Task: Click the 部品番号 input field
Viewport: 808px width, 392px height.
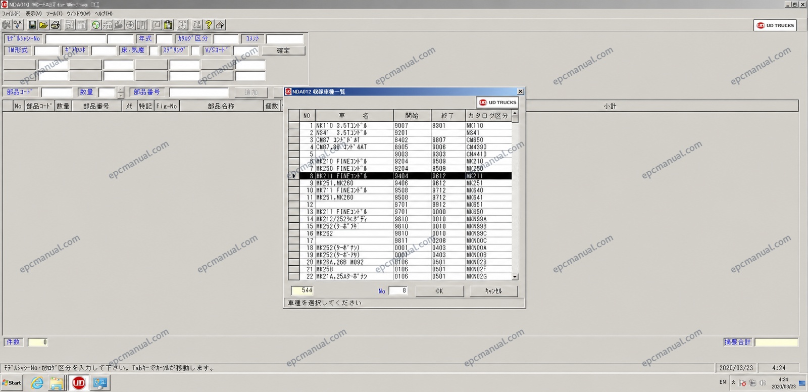Action: point(199,92)
